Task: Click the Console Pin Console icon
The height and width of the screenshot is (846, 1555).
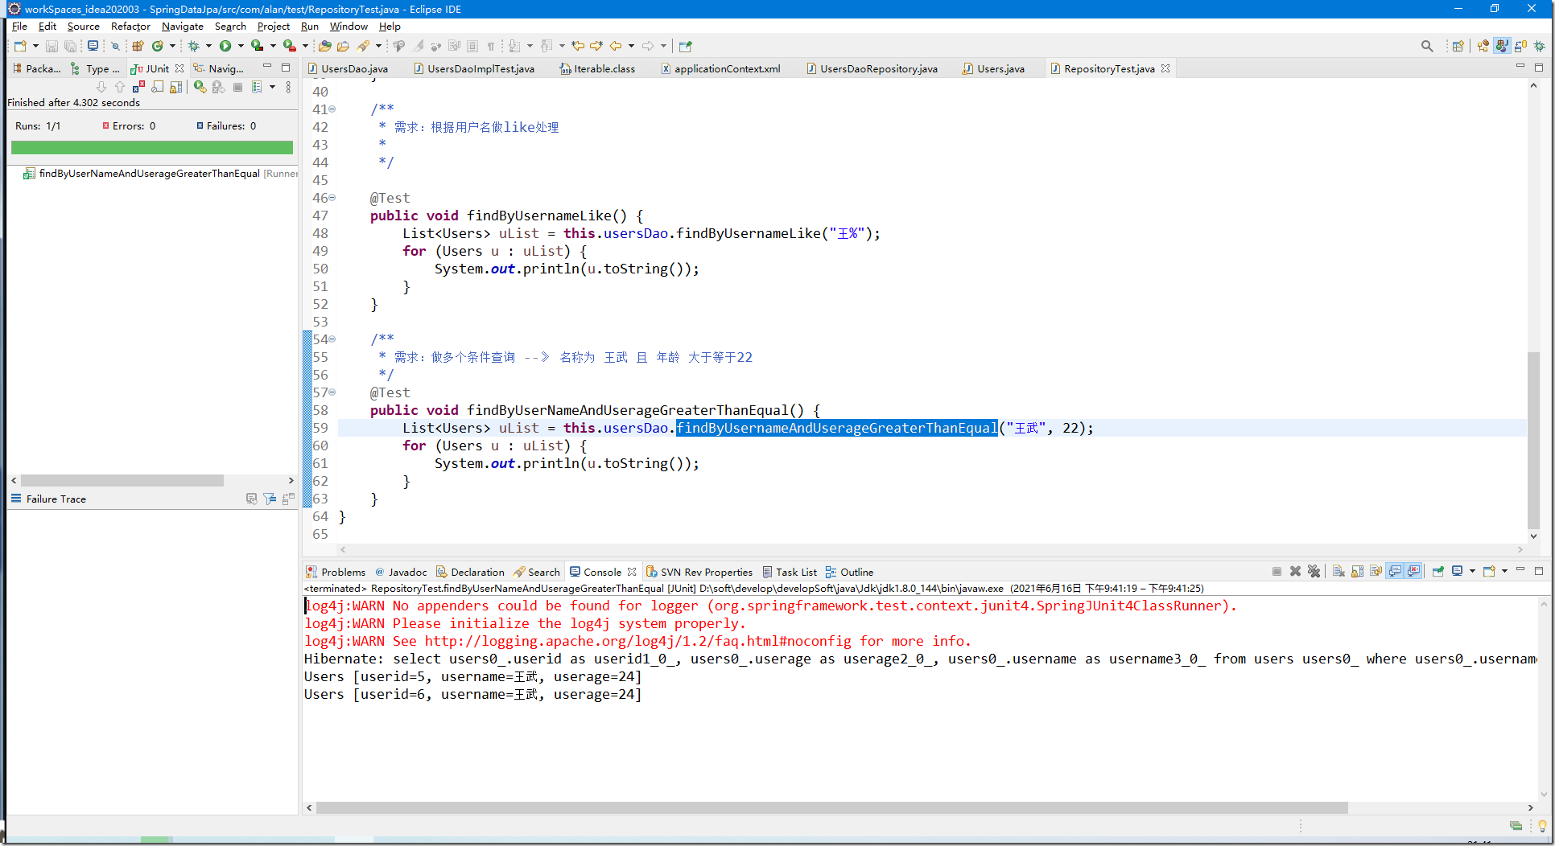Action: 1438,572
